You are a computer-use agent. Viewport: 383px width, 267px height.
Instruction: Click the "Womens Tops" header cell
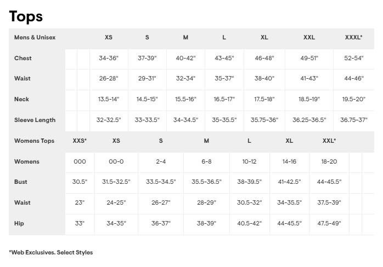(34, 141)
